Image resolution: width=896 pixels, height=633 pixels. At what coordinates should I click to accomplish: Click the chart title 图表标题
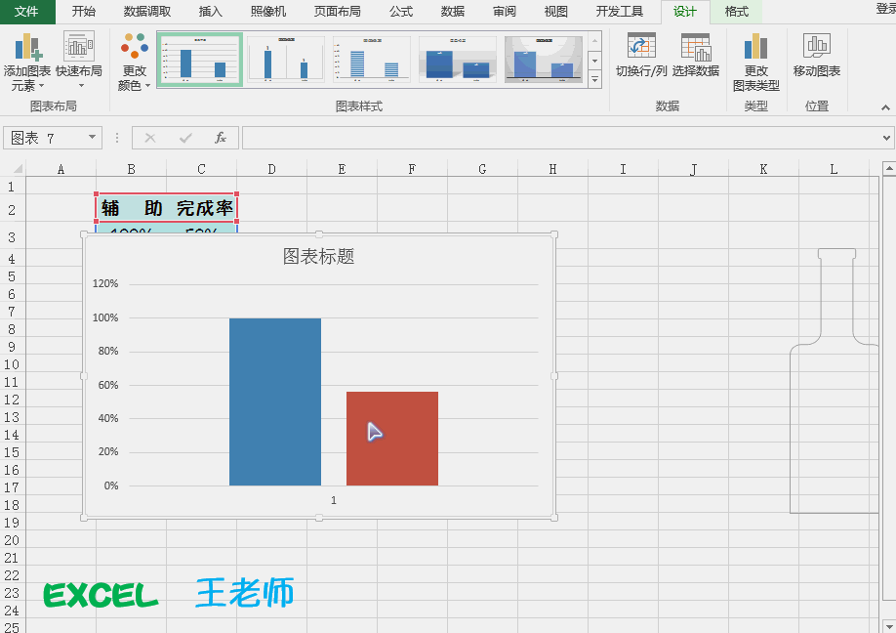(319, 256)
